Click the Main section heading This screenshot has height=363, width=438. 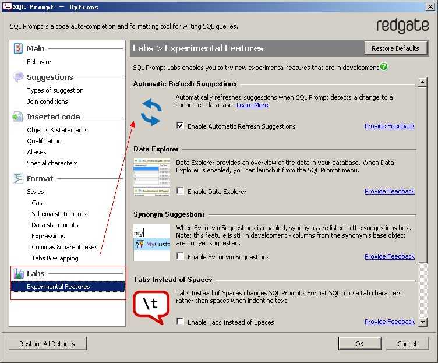click(36, 48)
